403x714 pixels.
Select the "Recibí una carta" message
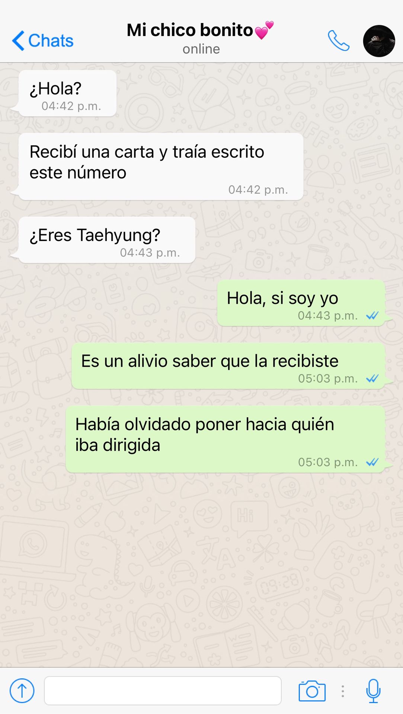161,167
